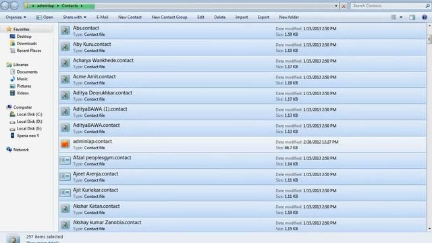Viewport: 432px width, 243px height.
Task: Select the Akshar Ketan.contact file name
Action: tap(96, 206)
